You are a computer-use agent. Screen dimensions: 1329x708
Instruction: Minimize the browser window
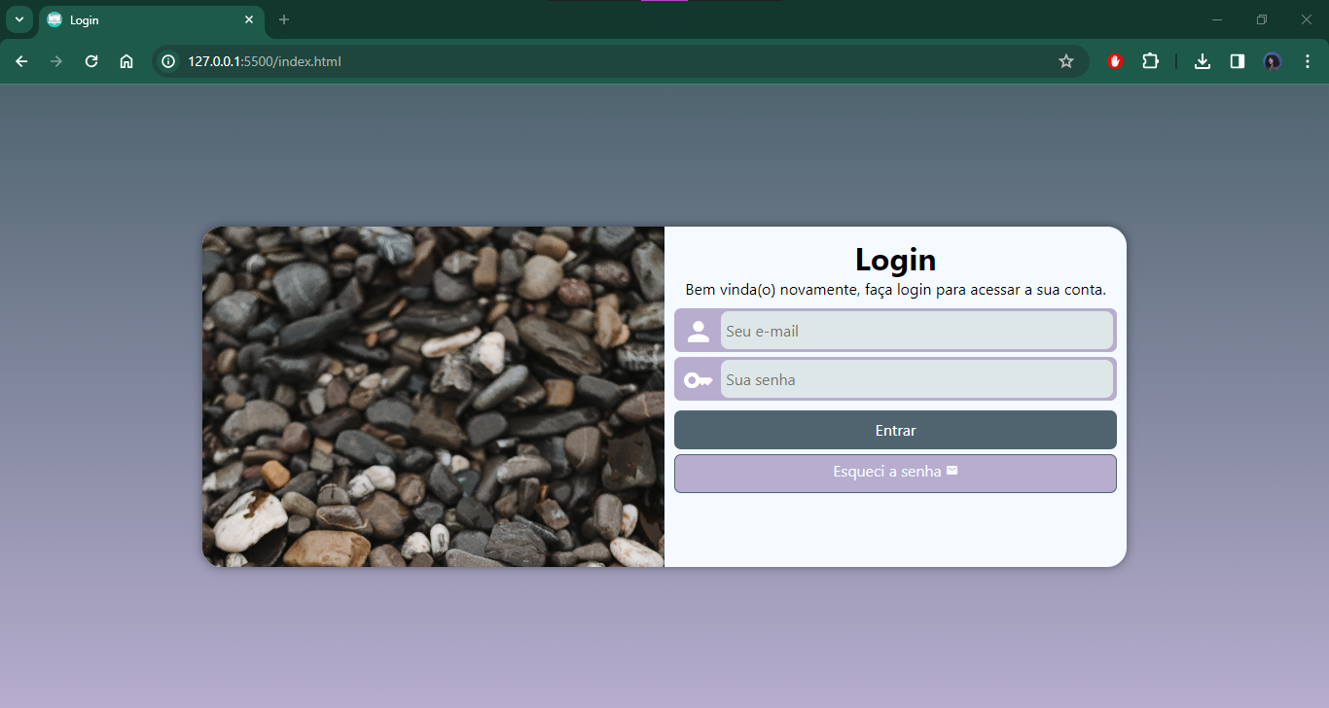[x=1216, y=19]
